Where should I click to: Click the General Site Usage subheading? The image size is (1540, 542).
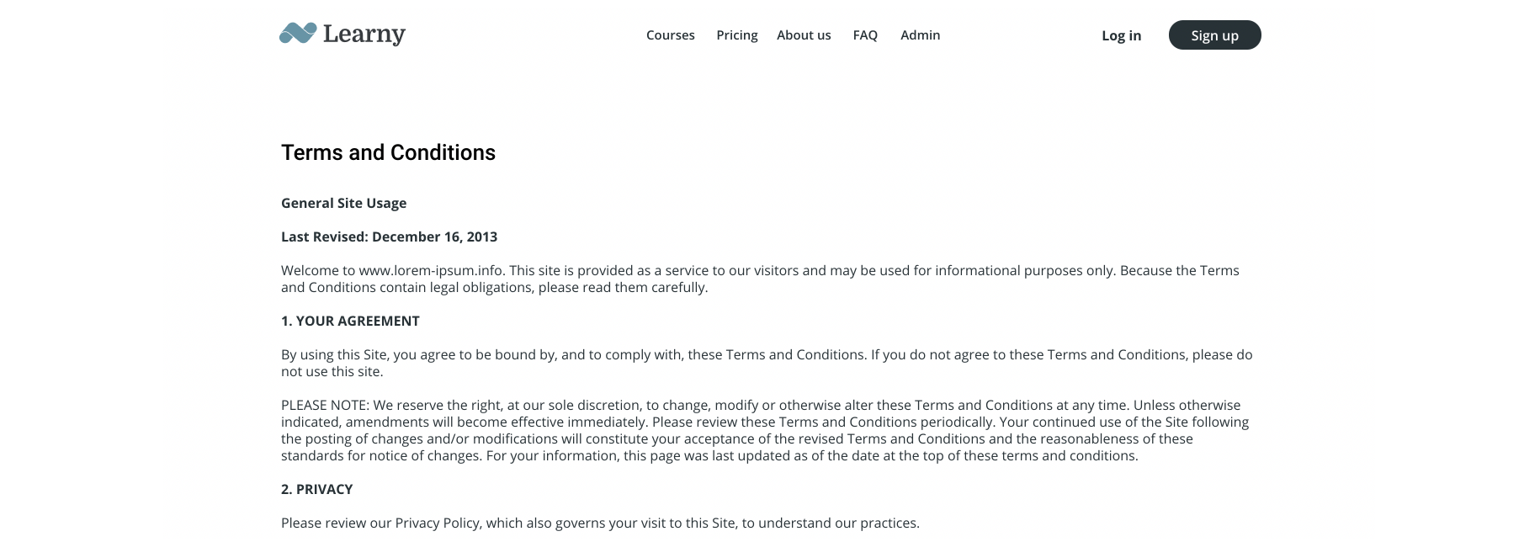point(343,203)
